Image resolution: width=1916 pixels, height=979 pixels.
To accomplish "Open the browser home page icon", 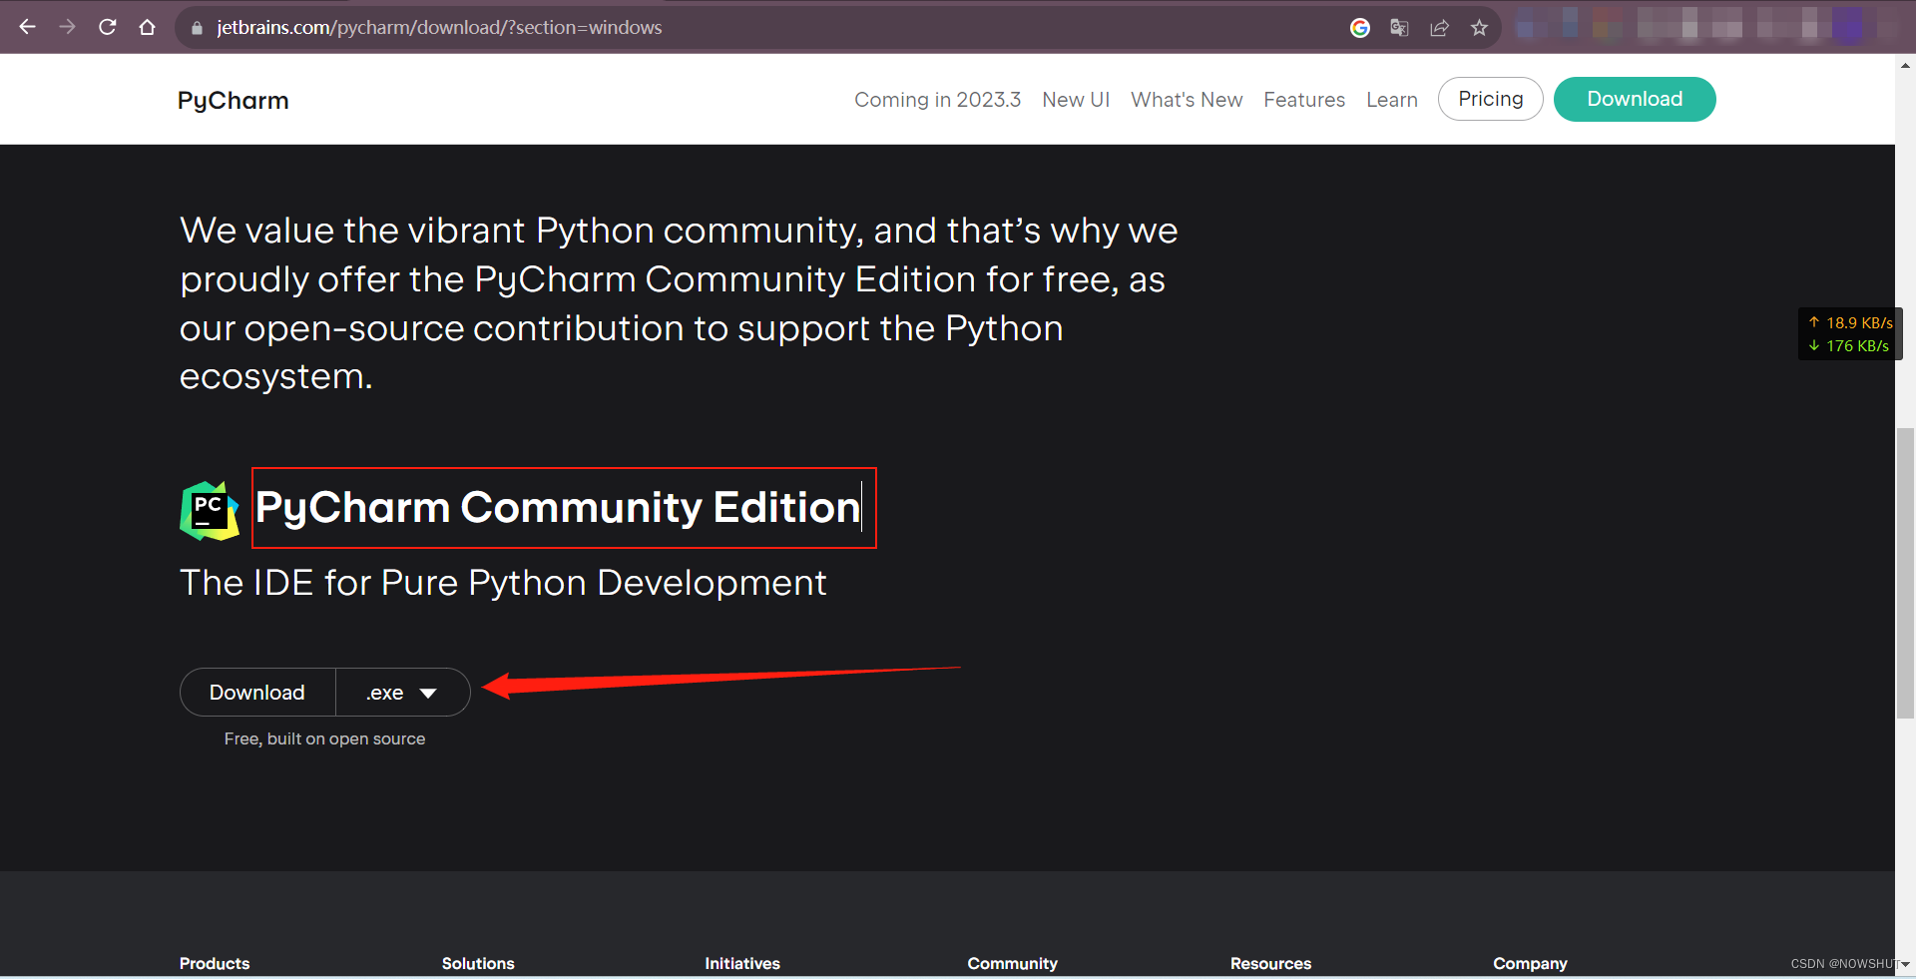I will pyautogui.click(x=148, y=27).
